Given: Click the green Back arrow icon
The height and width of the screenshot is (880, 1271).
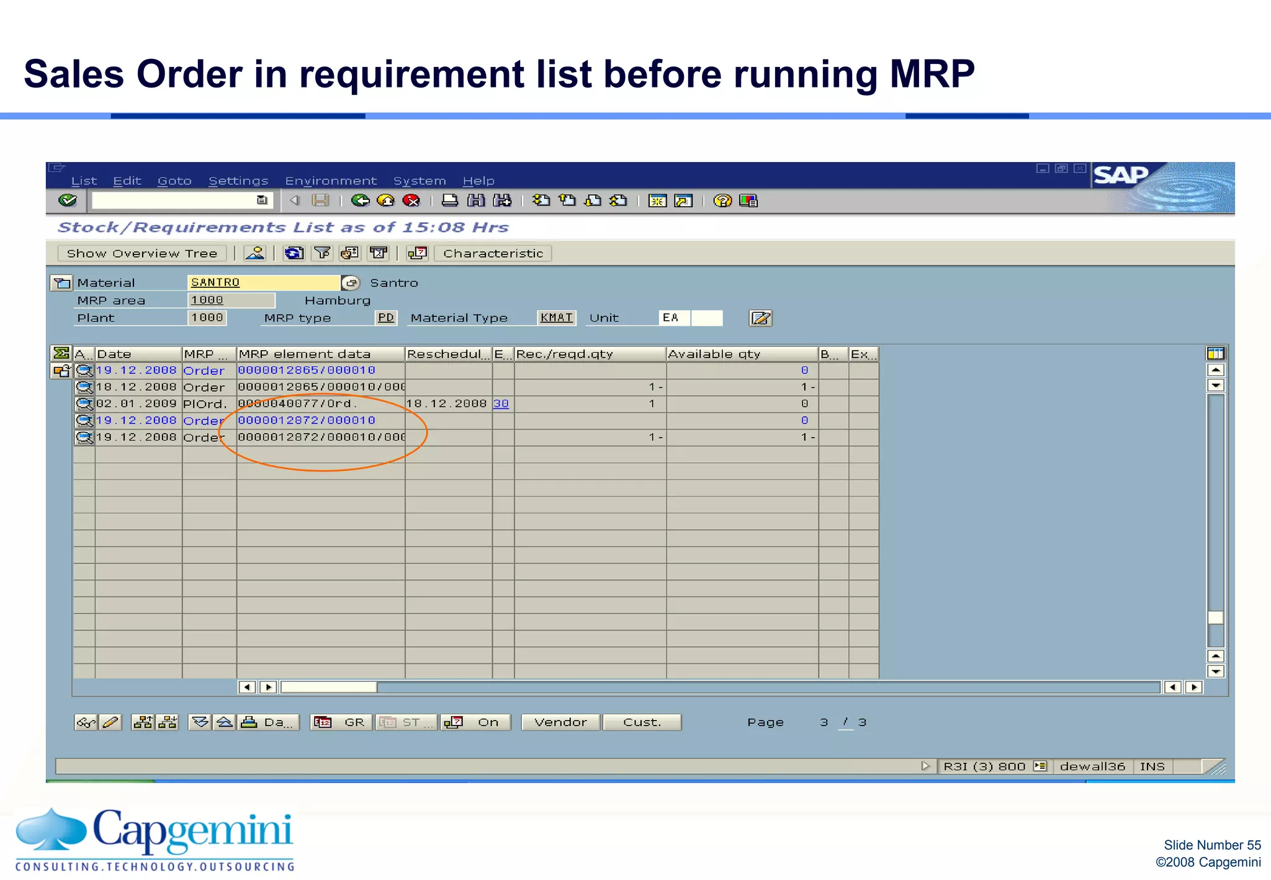Looking at the screenshot, I should pyautogui.click(x=360, y=200).
